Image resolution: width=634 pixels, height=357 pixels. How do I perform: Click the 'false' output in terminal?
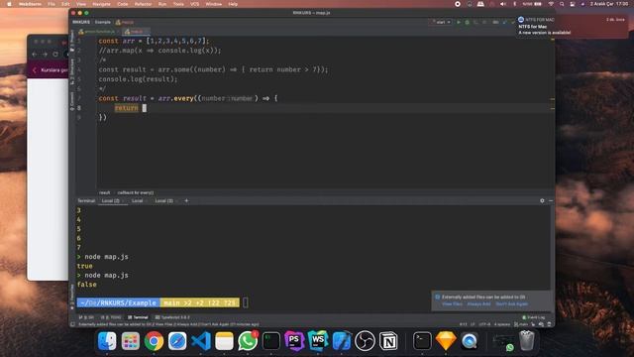[x=86, y=285]
